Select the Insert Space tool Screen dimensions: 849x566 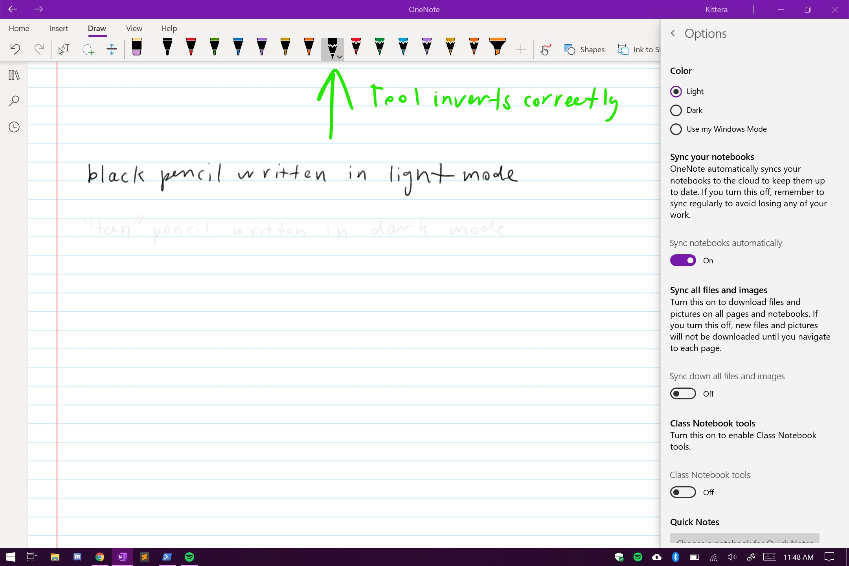click(111, 49)
